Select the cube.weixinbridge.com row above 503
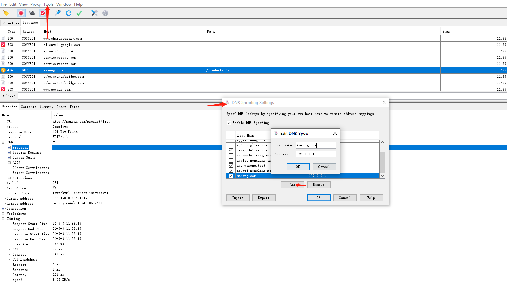The width and height of the screenshot is (507, 283). (x=253, y=83)
